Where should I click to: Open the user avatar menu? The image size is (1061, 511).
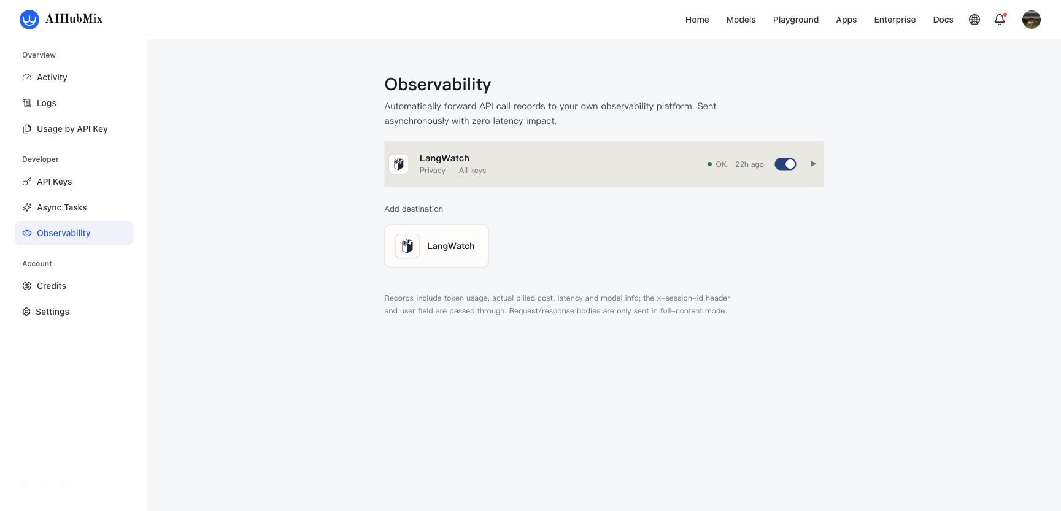tap(1032, 20)
